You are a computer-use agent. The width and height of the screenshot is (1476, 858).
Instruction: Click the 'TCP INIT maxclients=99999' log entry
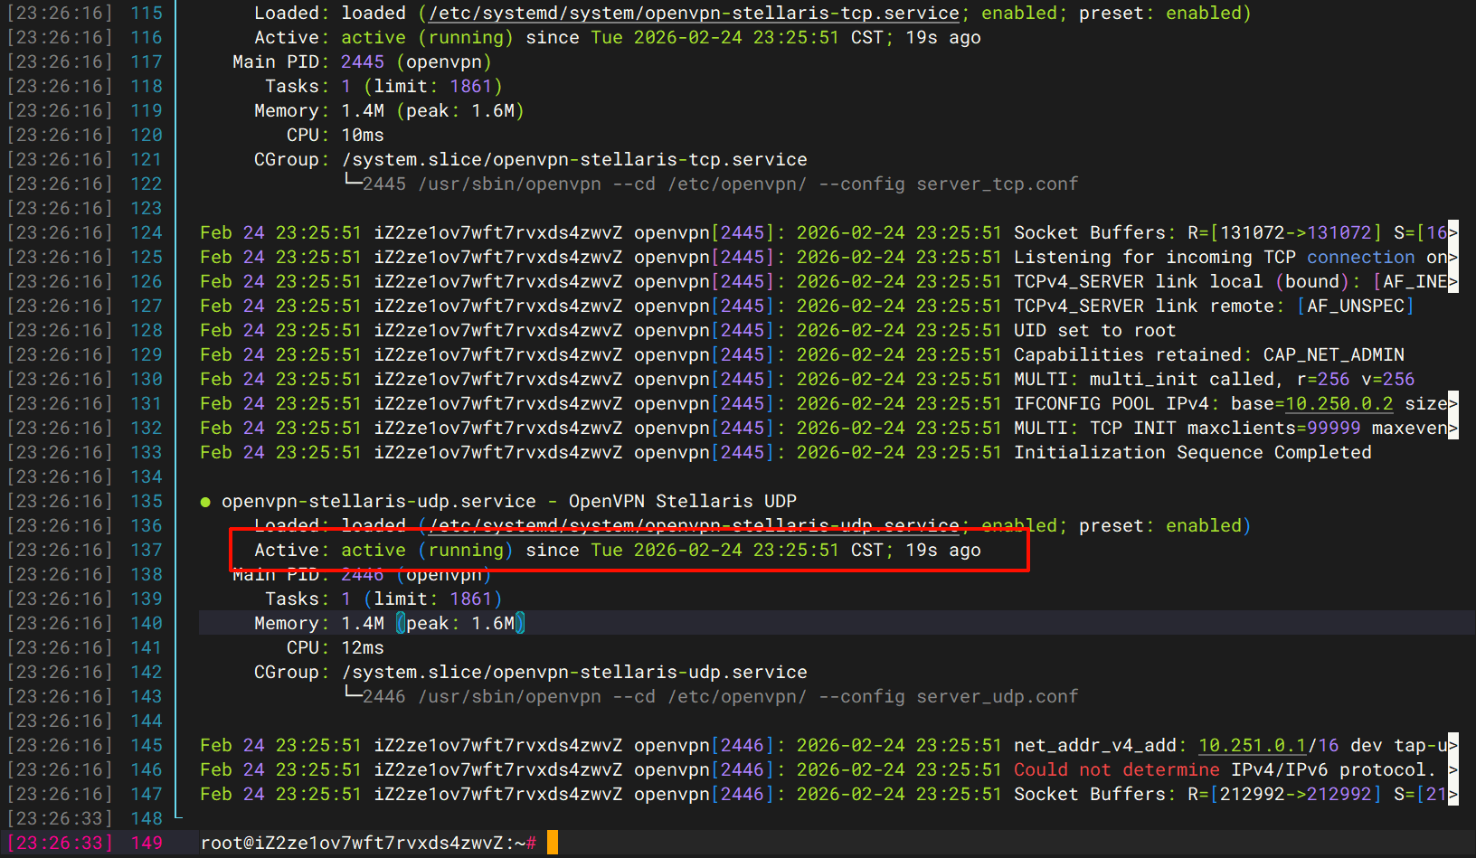pyautogui.click(x=1231, y=429)
